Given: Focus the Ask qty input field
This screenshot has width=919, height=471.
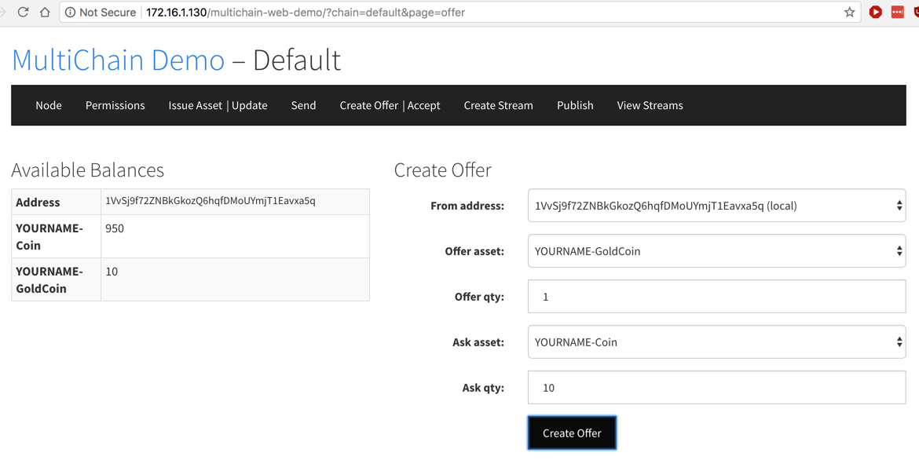Looking at the screenshot, I should [x=716, y=388].
